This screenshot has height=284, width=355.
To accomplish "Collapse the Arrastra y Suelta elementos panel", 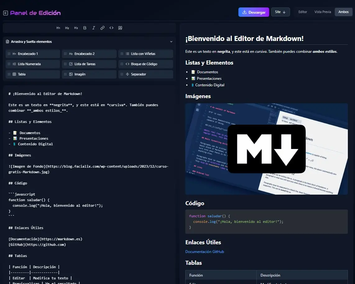I will pos(171,42).
